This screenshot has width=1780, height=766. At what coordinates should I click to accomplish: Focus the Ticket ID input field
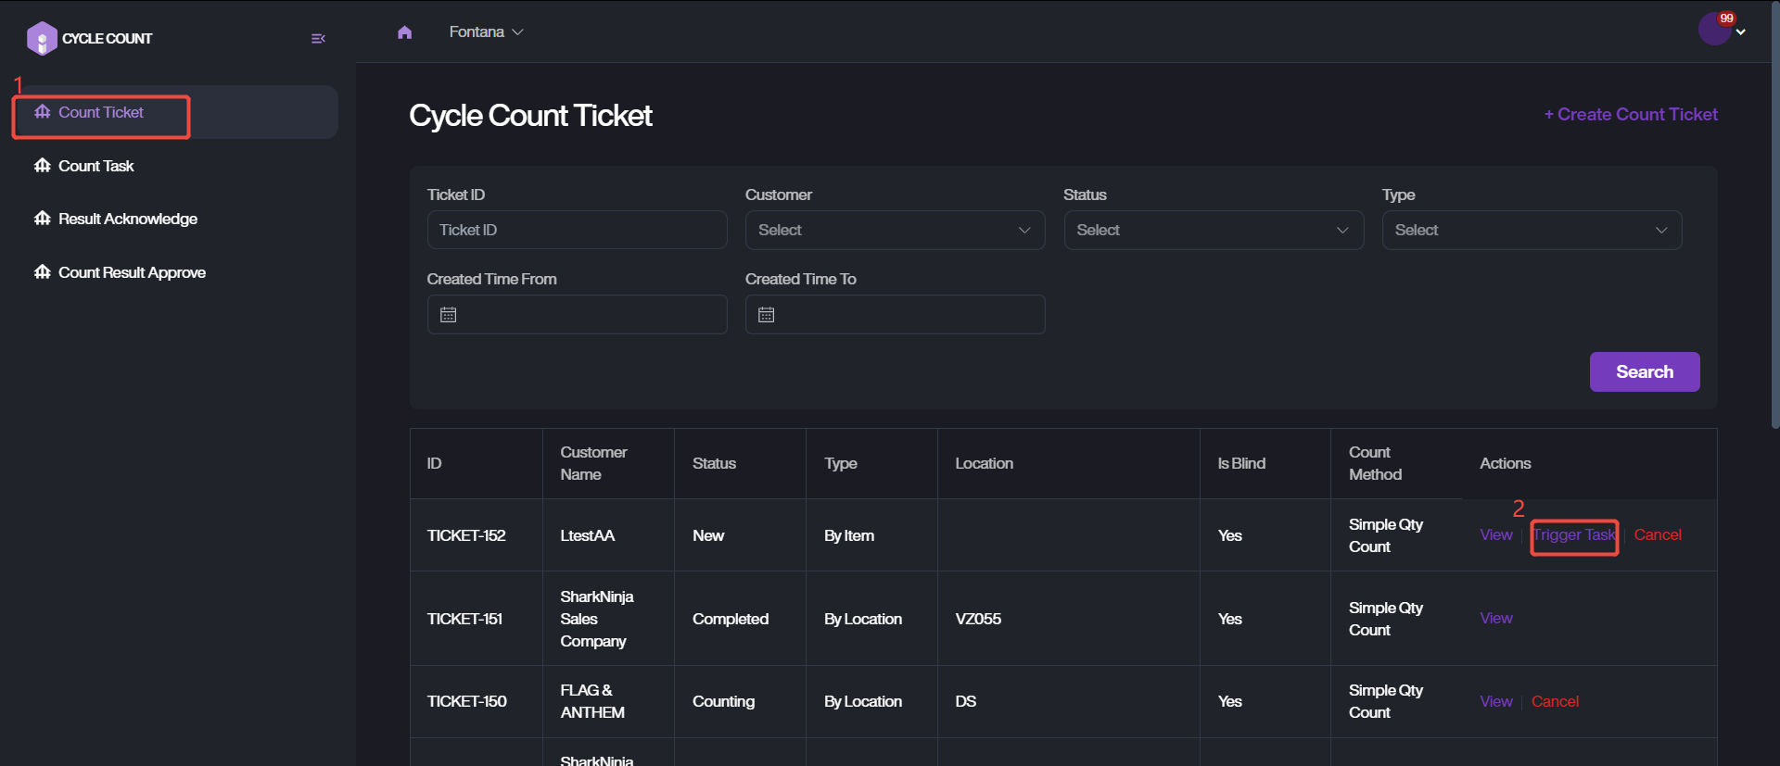tap(577, 230)
